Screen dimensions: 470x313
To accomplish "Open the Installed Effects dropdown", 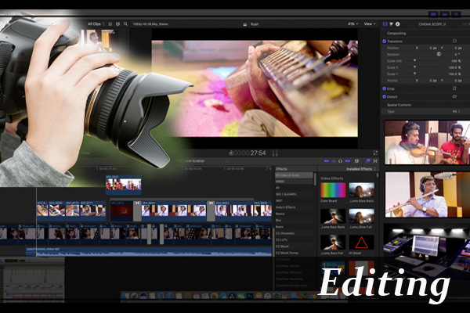I will (x=361, y=169).
